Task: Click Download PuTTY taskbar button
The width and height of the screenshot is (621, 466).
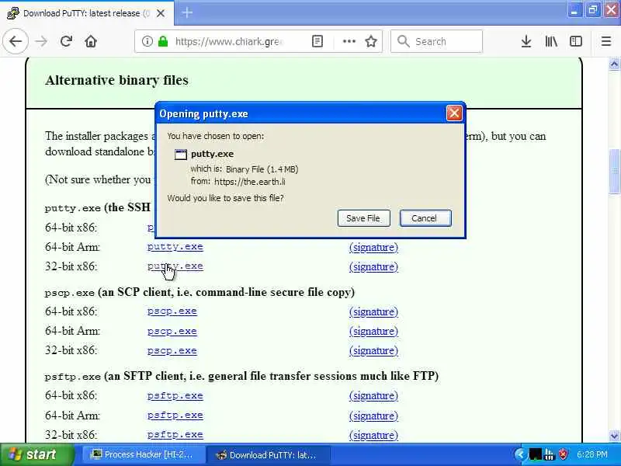Action: pos(269,454)
